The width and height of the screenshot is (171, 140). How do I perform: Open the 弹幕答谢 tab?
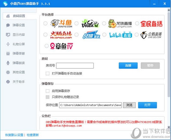pyautogui.click(x=19, y=53)
